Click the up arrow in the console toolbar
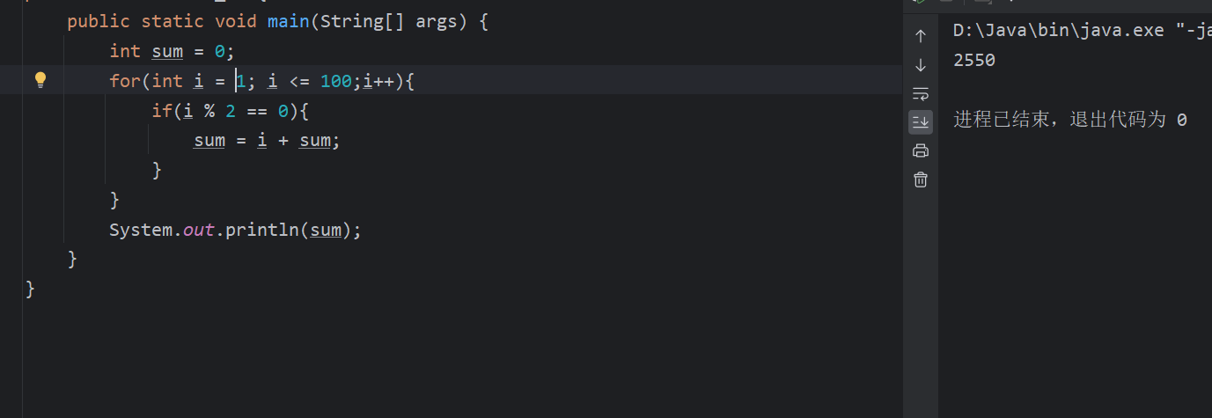Viewport: 1212px width, 418px height. [x=921, y=35]
